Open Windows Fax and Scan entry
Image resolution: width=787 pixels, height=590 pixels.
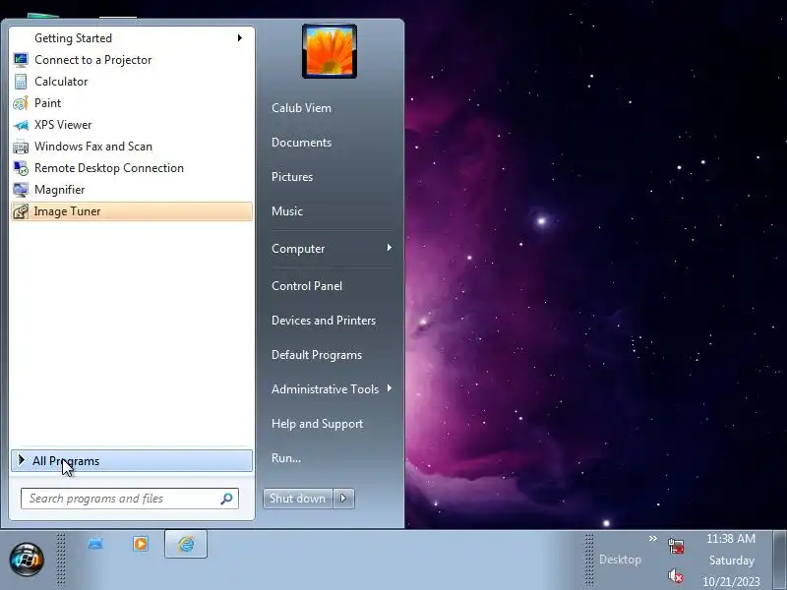tap(92, 147)
